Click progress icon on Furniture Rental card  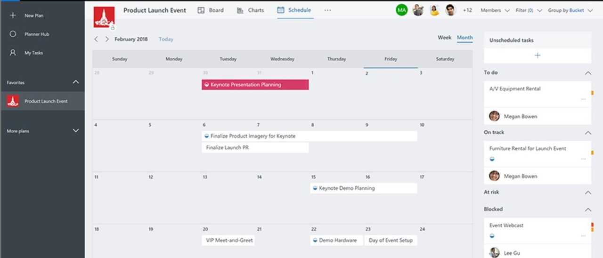492,159
